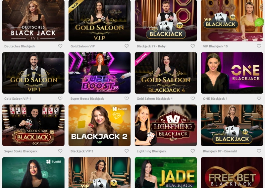265x188 pixels.
Task: Click the Super Stake Blackjack title link
Action: coord(21,151)
